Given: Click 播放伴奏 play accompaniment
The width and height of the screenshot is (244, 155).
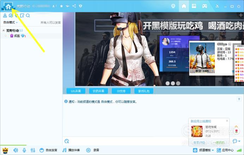Looking at the screenshot, I should tap(71, 150).
